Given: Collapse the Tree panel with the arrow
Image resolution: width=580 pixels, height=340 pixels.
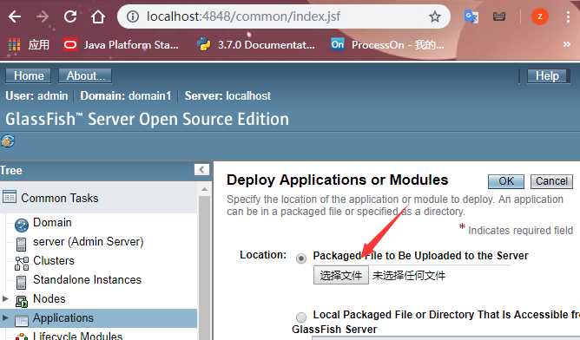Looking at the screenshot, I should [x=201, y=170].
